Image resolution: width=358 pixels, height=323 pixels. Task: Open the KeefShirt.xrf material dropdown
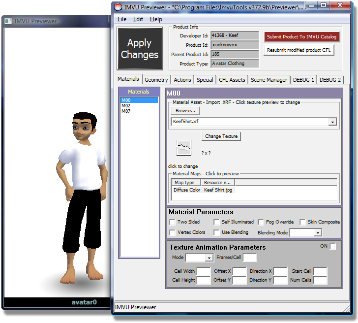[332, 122]
